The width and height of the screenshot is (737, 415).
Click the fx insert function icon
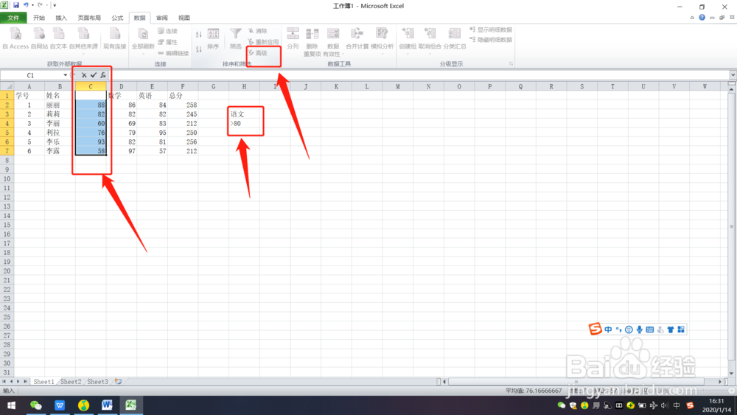coord(103,75)
